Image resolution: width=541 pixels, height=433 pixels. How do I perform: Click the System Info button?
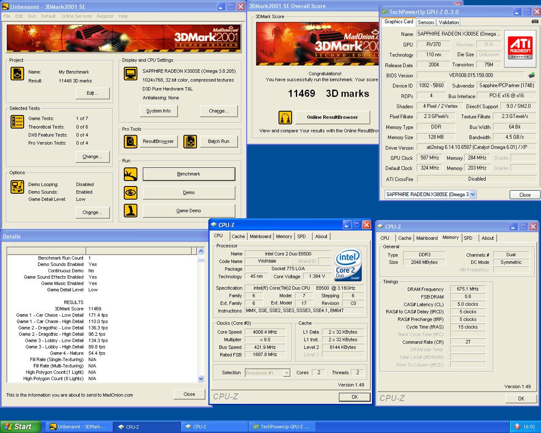click(158, 111)
